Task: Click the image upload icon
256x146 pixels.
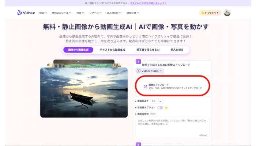Action: point(145,87)
